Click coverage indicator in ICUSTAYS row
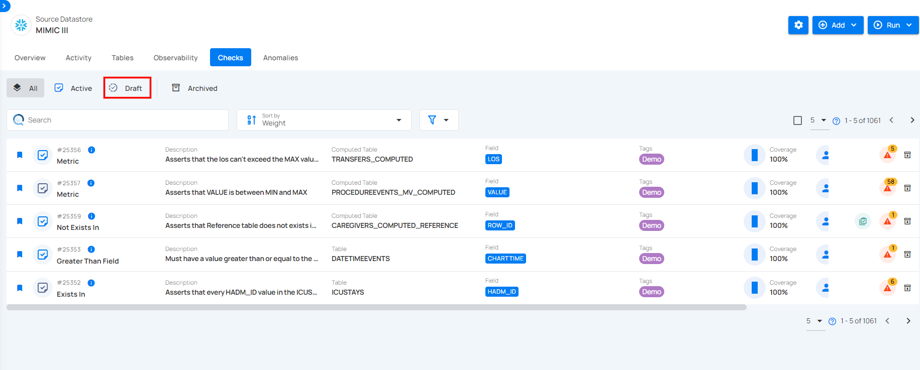Viewport: 920px width, 370px height. click(754, 288)
